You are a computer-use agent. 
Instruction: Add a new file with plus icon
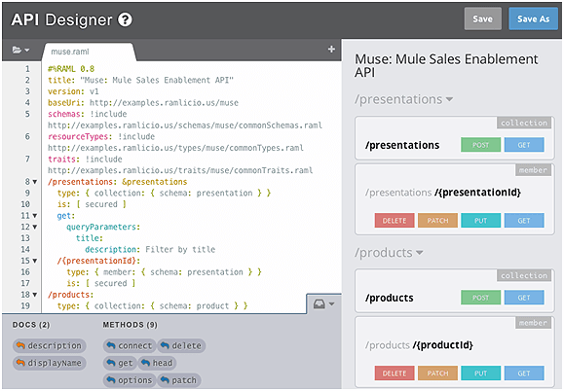tap(331, 50)
